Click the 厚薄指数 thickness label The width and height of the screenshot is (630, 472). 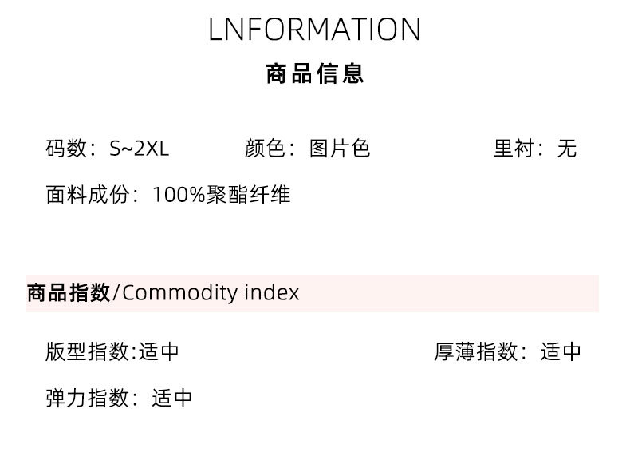click(x=476, y=351)
